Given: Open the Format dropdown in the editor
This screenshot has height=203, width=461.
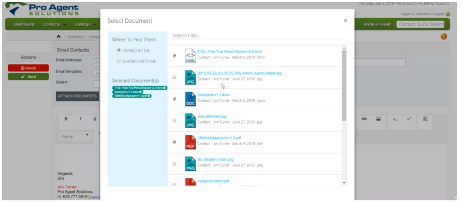Looking at the screenshot, I should pyautogui.click(x=75, y=136).
